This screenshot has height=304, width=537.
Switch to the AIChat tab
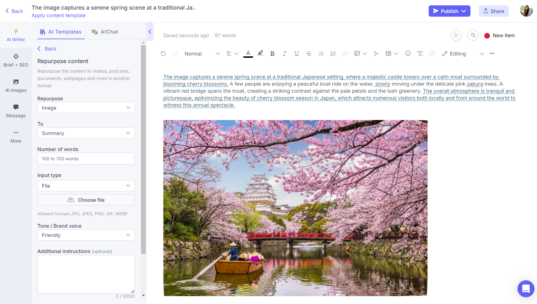point(105,32)
